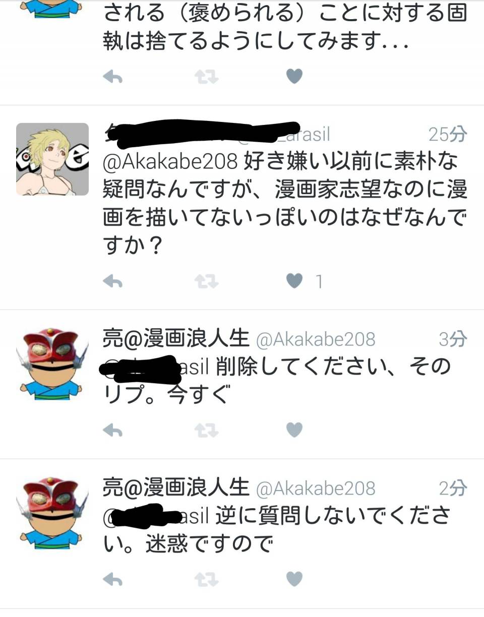
Task: Retweet the tweet asking about 漫画家志望
Action: (207, 281)
